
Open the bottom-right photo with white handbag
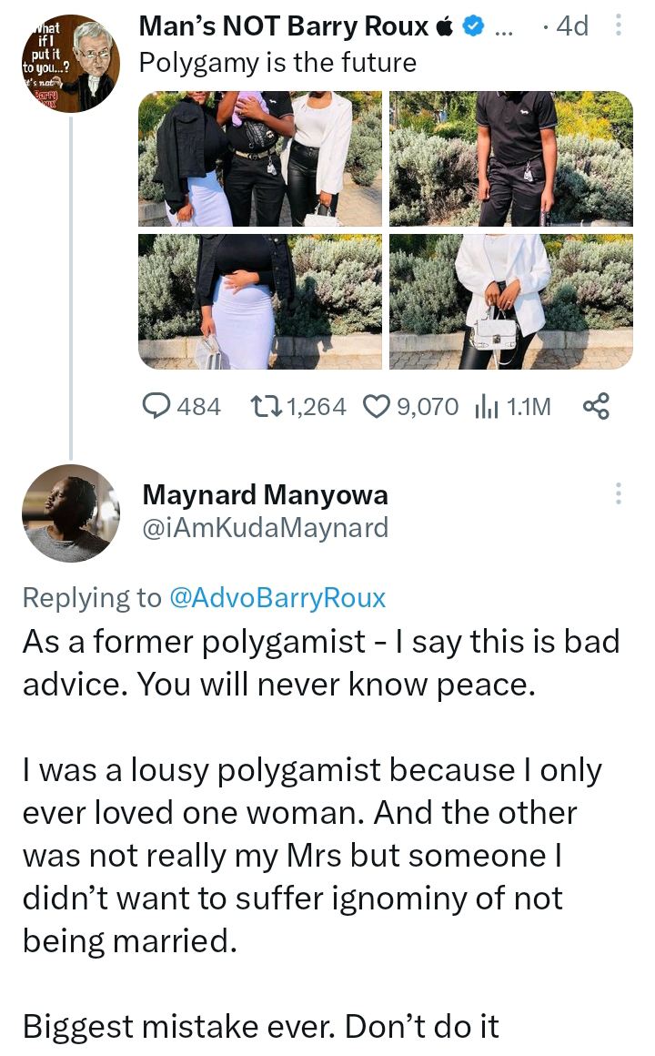coord(510,301)
